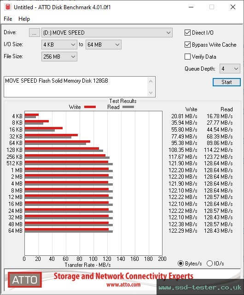Click the ATTO Disk Benchmark title bar icon
The height and width of the screenshot is (295, 244).
pyautogui.click(x=8, y=7)
